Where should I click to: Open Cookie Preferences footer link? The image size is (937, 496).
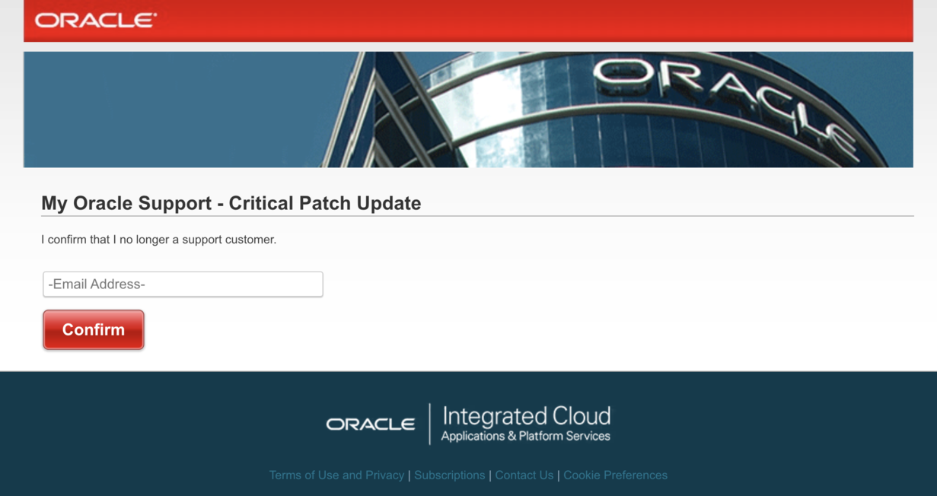coord(615,475)
